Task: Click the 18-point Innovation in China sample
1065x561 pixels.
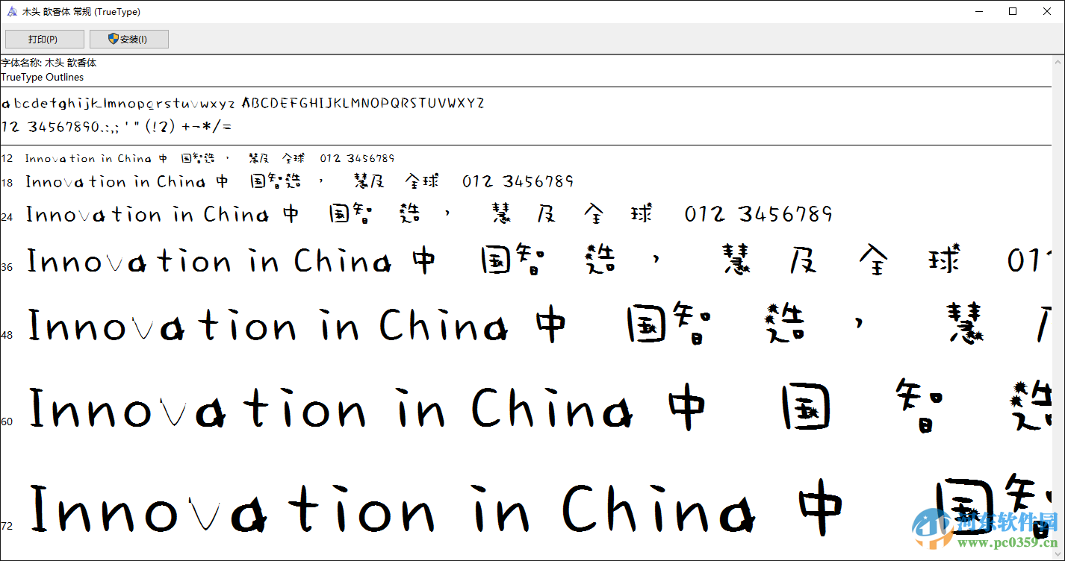Action: click(x=299, y=181)
